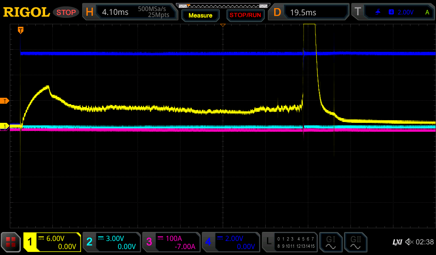The width and height of the screenshot is (436, 255).
Task: Click the red STOP status indicator
Action: click(66, 12)
